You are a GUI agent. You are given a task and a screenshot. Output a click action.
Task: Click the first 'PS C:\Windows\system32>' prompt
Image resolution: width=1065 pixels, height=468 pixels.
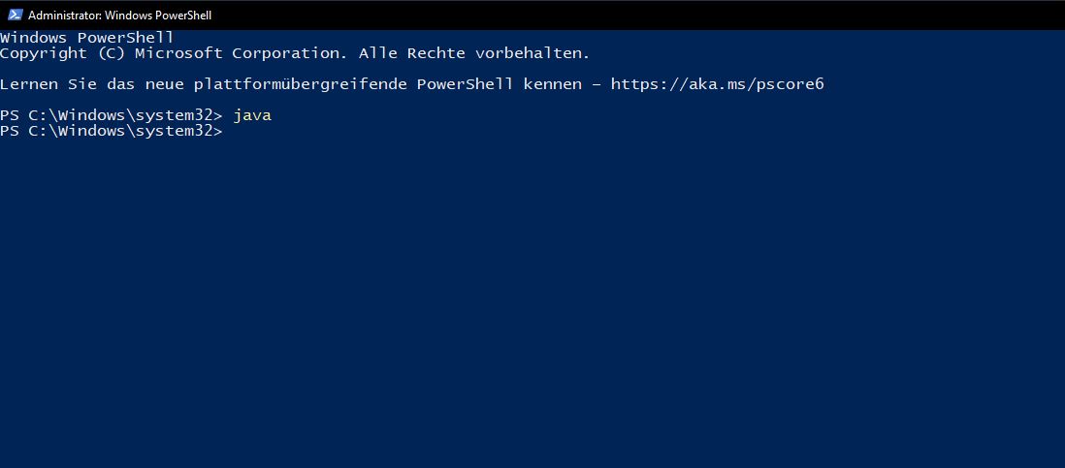(x=112, y=116)
